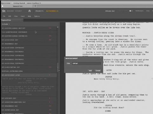
Task: Open the Help menu in the menu bar
Action: pos(29,16)
